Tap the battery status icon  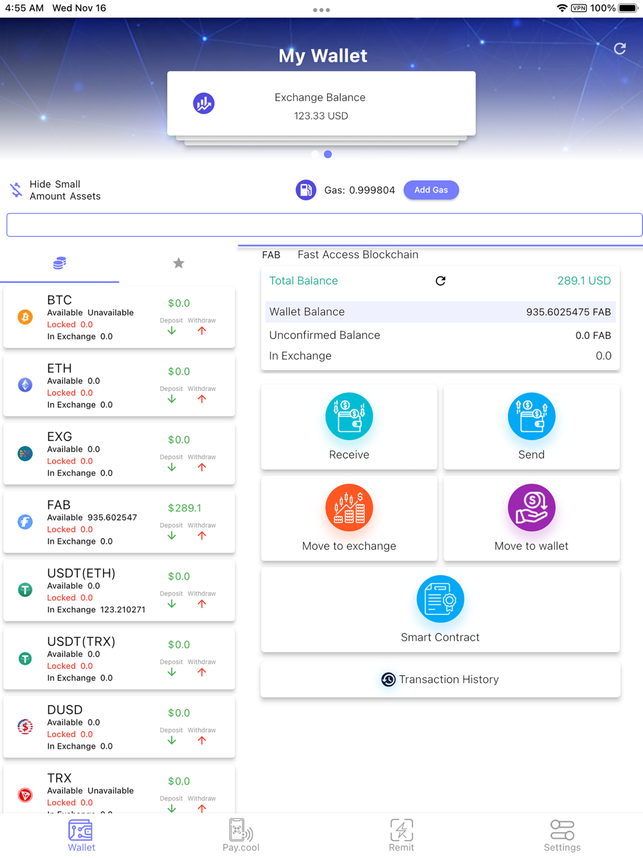628,8
